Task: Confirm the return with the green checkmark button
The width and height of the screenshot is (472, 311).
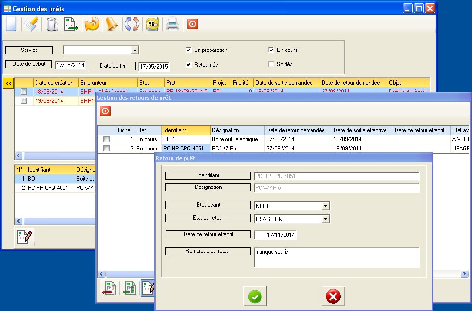Action: coord(255,297)
